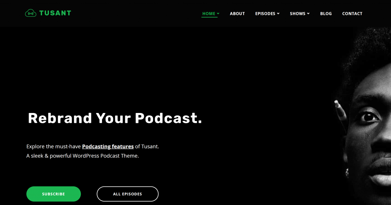Click the Tusant cloud logo icon
This screenshot has width=391, height=205.
31,13
